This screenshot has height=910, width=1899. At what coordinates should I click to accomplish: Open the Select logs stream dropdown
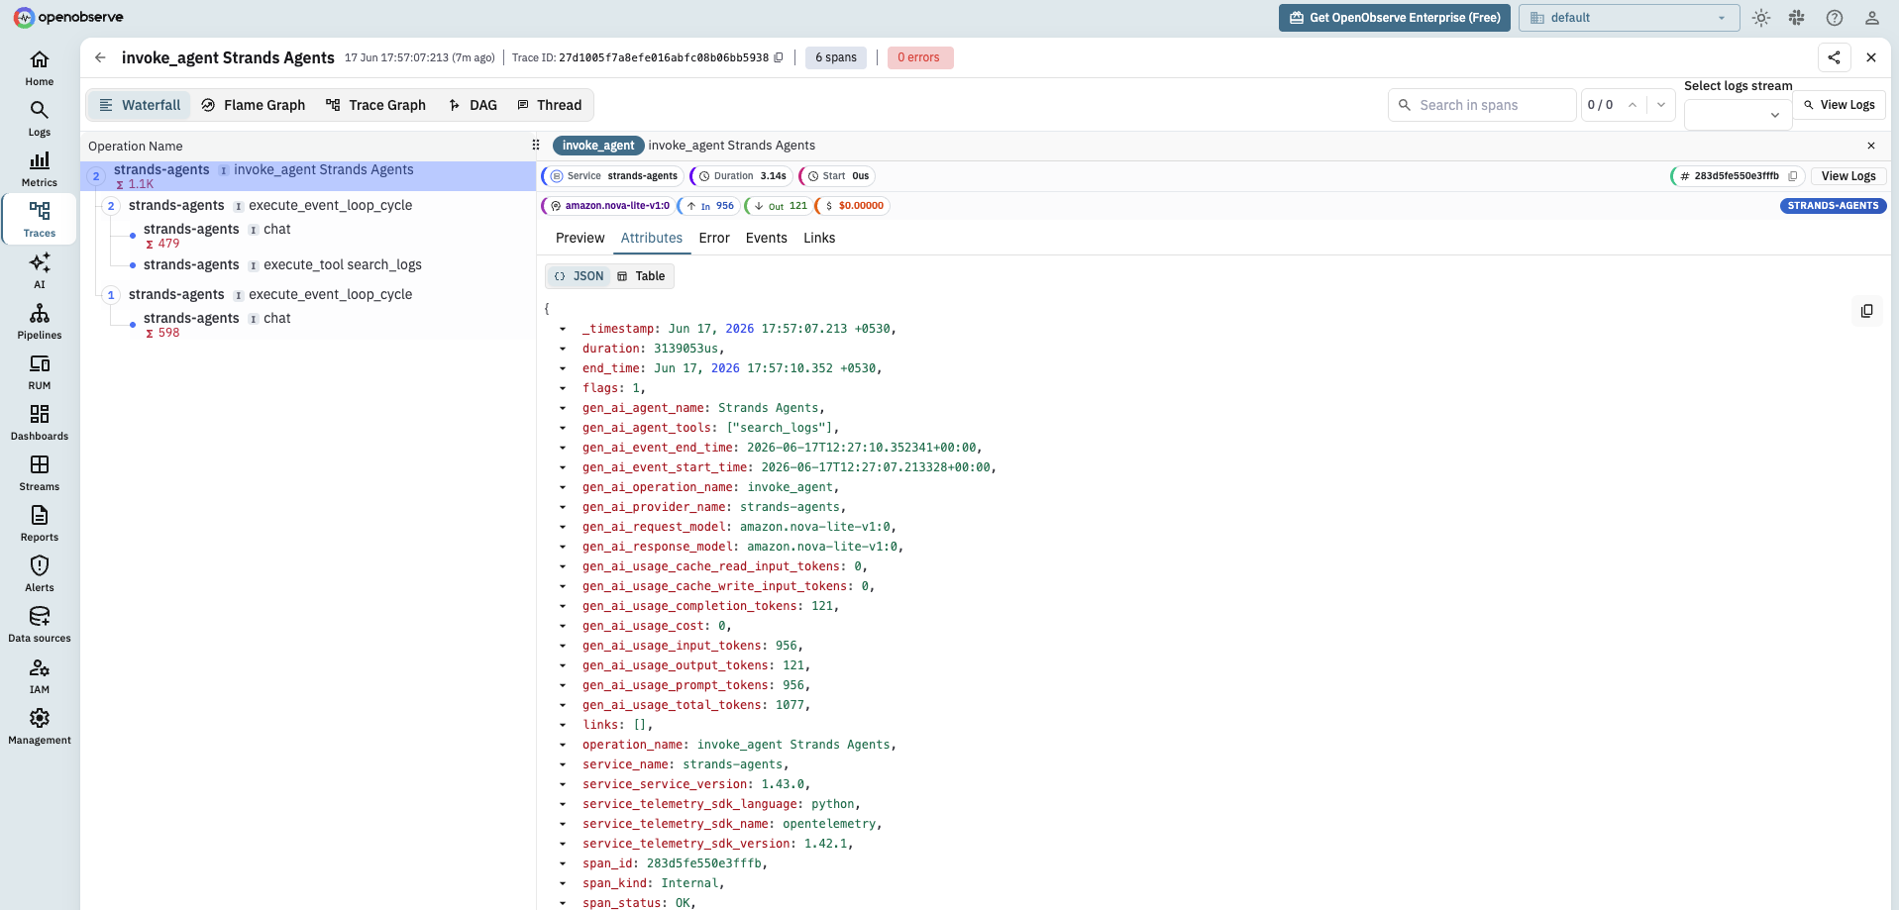[1738, 115]
